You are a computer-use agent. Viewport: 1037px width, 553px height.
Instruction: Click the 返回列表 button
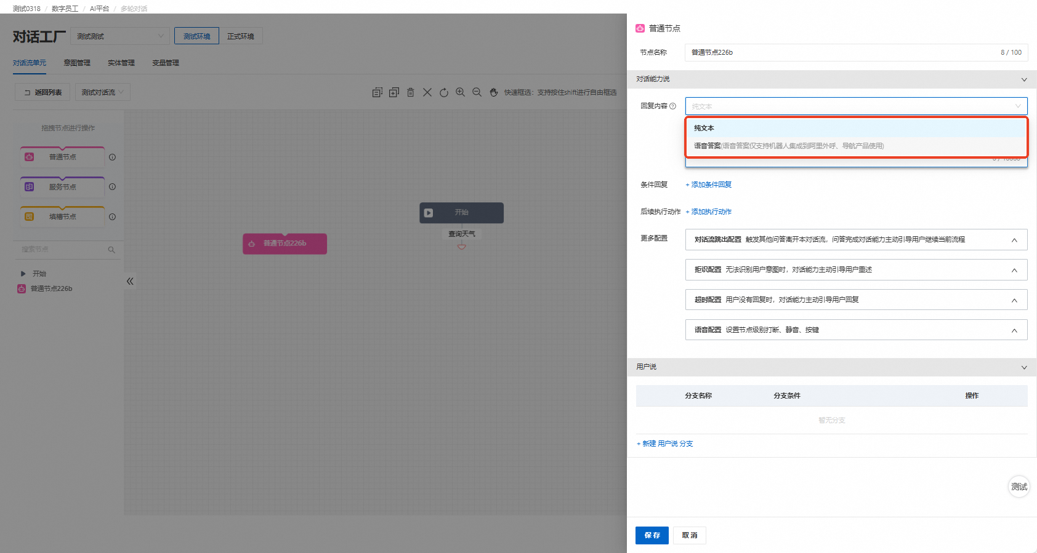pyautogui.click(x=42, y=92)
